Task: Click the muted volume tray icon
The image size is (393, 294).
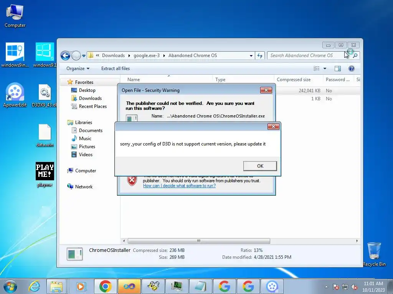Action: (x=354, y=287)
